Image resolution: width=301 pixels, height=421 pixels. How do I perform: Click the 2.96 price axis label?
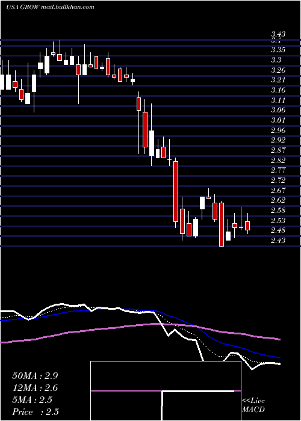pos(278,131)
